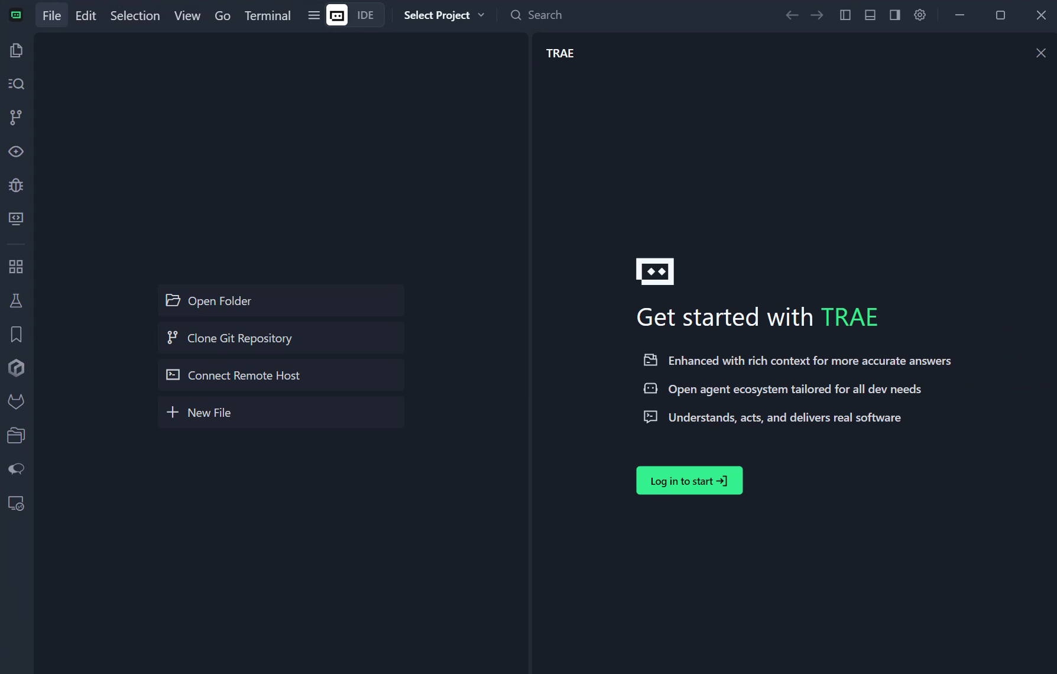
Task: Click Log in to start button
Action: click(x=689, y=481)
